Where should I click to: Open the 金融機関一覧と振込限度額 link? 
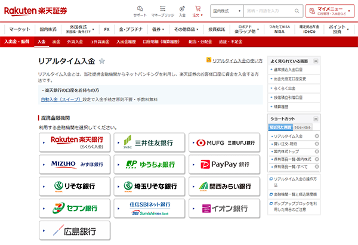[x=295, y=194]
